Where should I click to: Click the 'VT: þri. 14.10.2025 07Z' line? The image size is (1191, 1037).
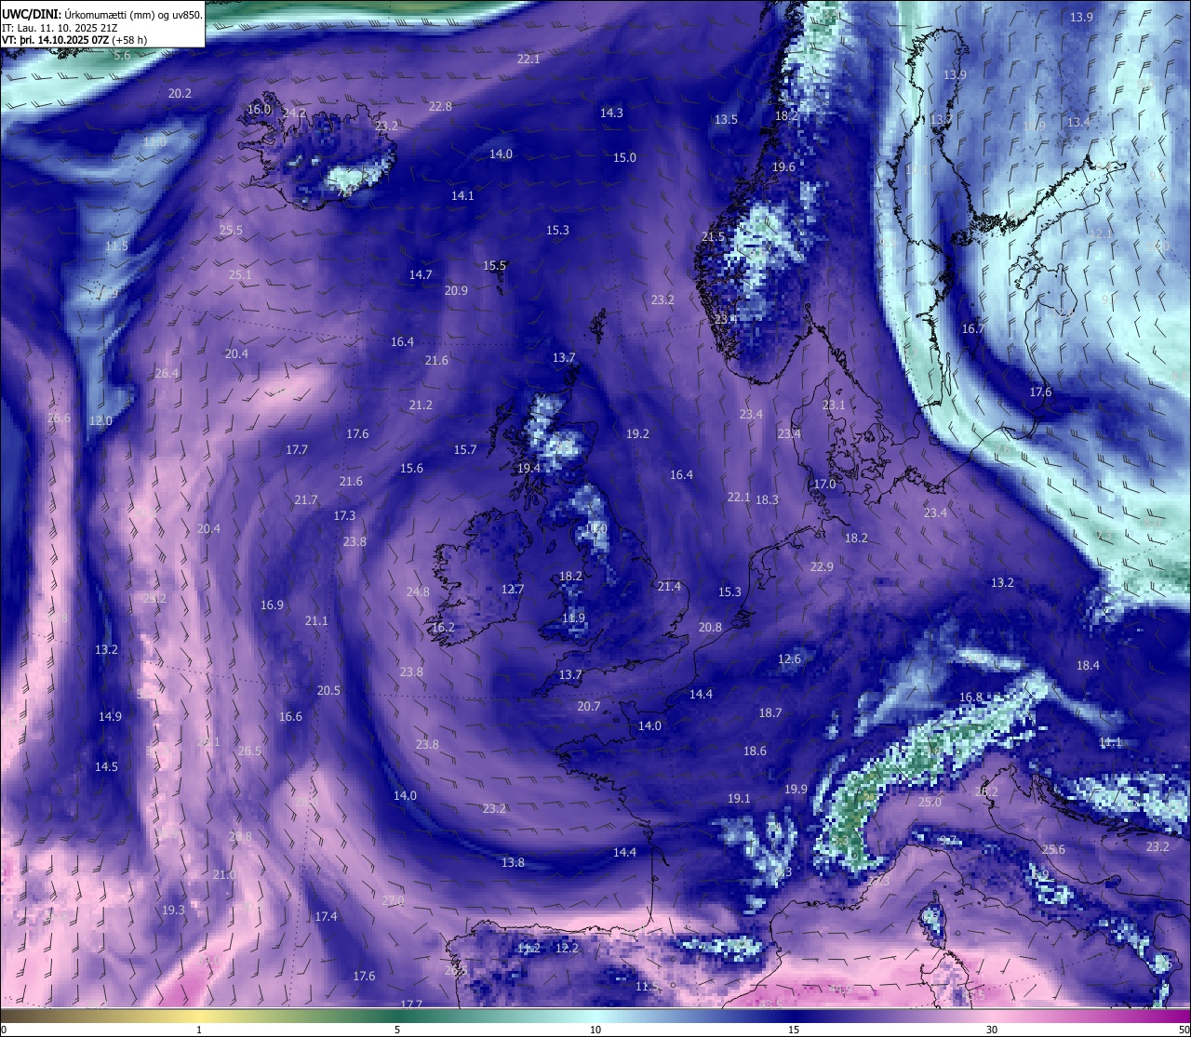(74, 40)
